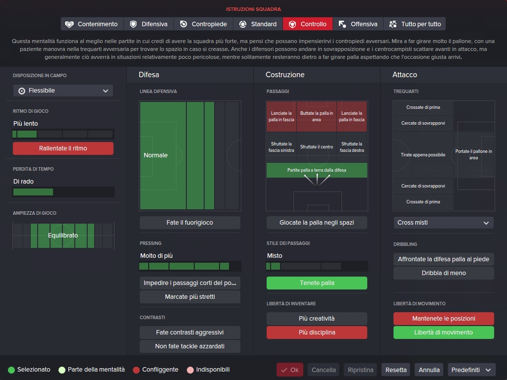Disable Tenete palla instruction
Screen dimensions: 507x380
(x=317, y=283)
